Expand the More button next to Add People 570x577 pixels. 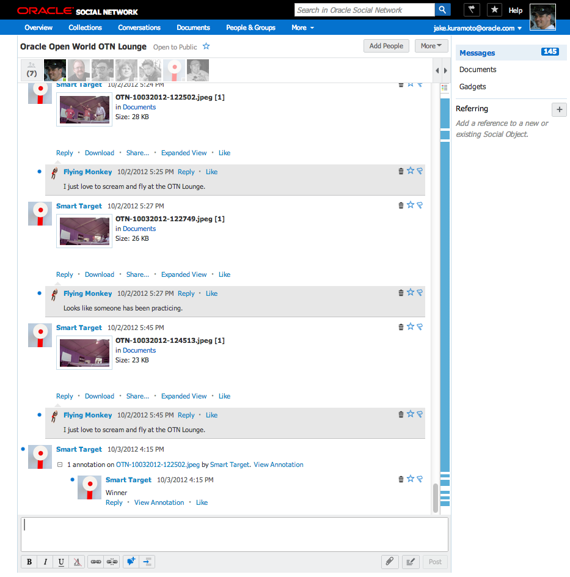click(x=431, y=46)
